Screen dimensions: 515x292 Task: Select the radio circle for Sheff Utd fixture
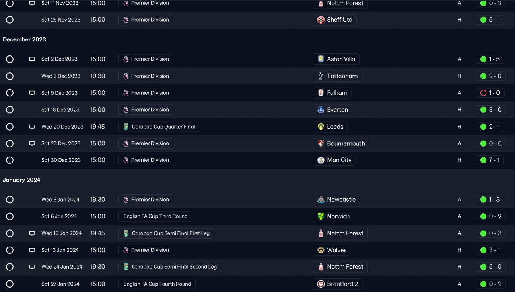[10, 20]
